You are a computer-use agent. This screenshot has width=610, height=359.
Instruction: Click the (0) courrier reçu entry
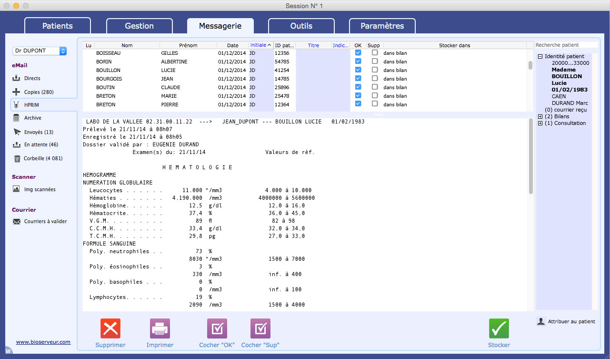[566, 110]
